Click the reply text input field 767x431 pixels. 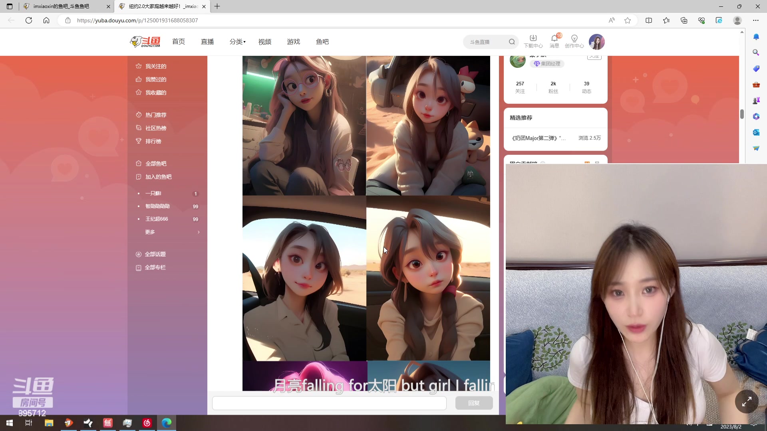pos(329,403)
